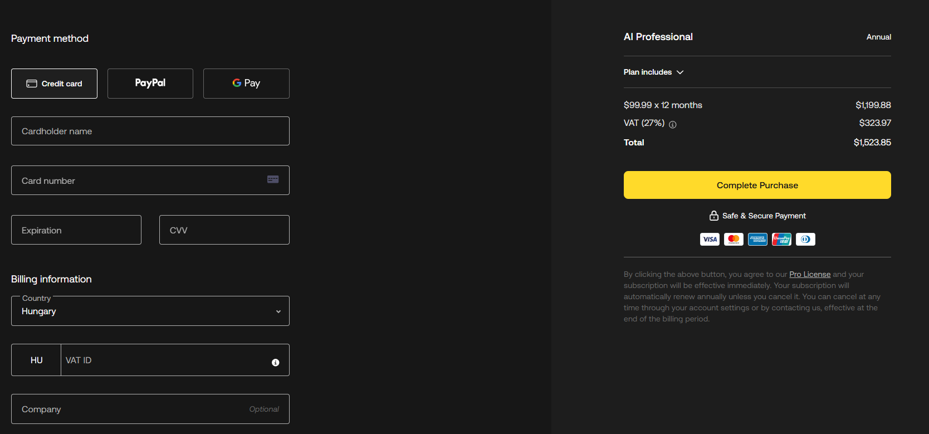Click the lock icon beside Safe & Secure Payment
The image size is (929, 434).
click(713, 216)
